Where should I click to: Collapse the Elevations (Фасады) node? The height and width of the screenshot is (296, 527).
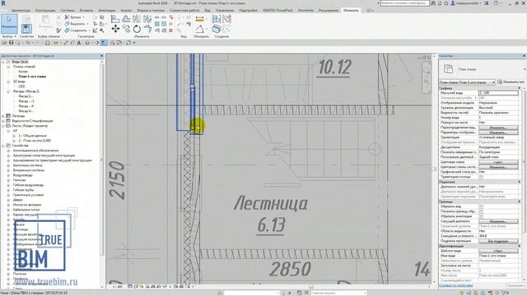tap(8, 91)
